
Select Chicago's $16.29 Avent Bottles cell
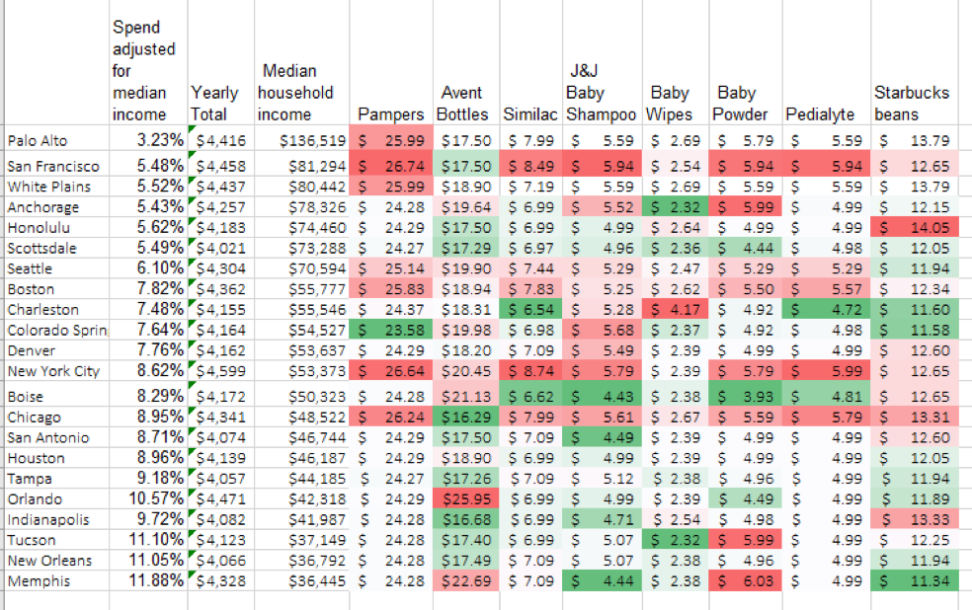click(466, 417)
